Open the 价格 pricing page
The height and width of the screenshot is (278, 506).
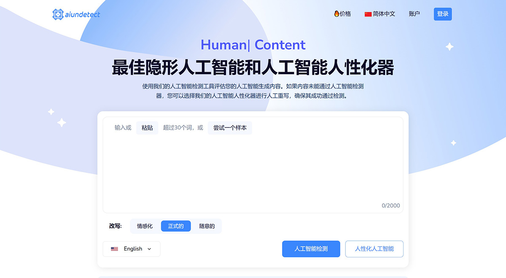pyautogui.click(x=345, y=14)
